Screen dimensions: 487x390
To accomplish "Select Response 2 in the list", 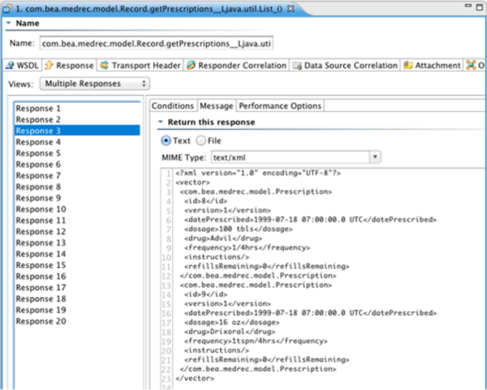I will tap(77, 119).
